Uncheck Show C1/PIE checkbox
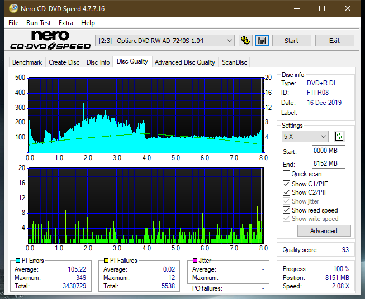The image size is (365, 299). click(286, 184)
